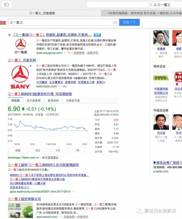Click the 梁稳根 name link
Screen dimensions: 182x219
coord(161,49)
